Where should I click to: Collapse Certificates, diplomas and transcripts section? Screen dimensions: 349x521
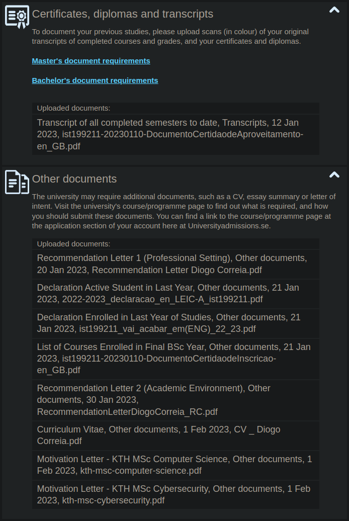334,10
